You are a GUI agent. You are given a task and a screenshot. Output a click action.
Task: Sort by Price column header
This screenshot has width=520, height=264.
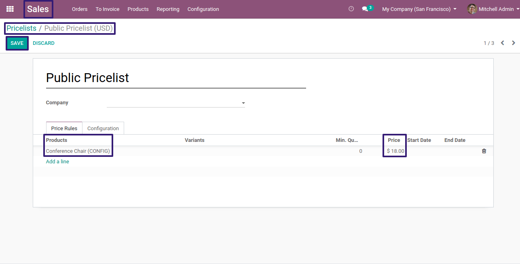click(x=394, y=140)
